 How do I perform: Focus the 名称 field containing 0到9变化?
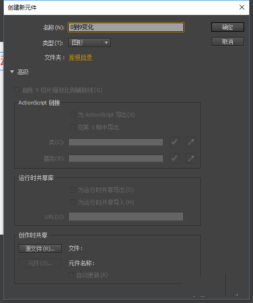point(126,27)
